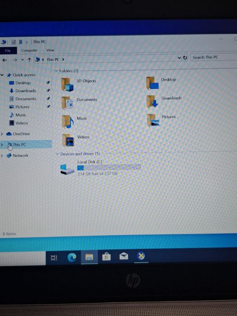237x316 pixels.
Task: Collapse the Folders (7) group
Action: click(56, 71)
